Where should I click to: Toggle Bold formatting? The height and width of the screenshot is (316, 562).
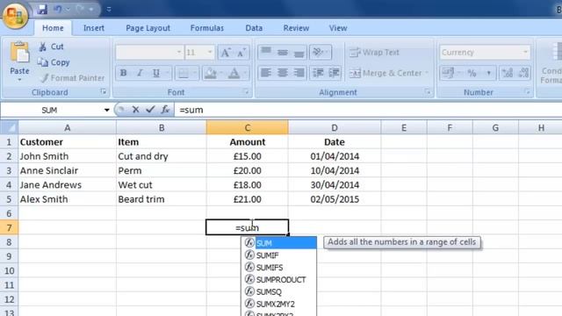pos(123,73)
